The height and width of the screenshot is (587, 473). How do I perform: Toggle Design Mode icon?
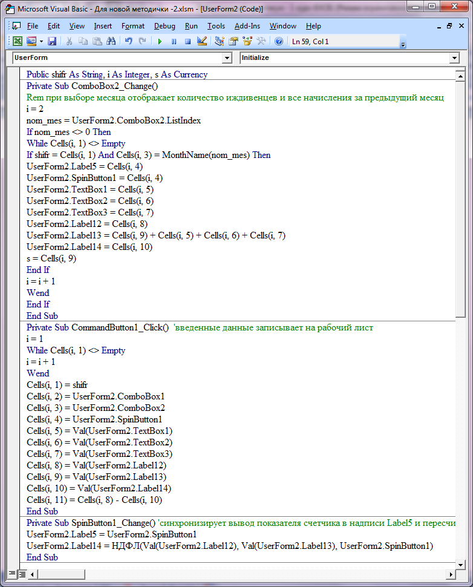coord(201,41)
